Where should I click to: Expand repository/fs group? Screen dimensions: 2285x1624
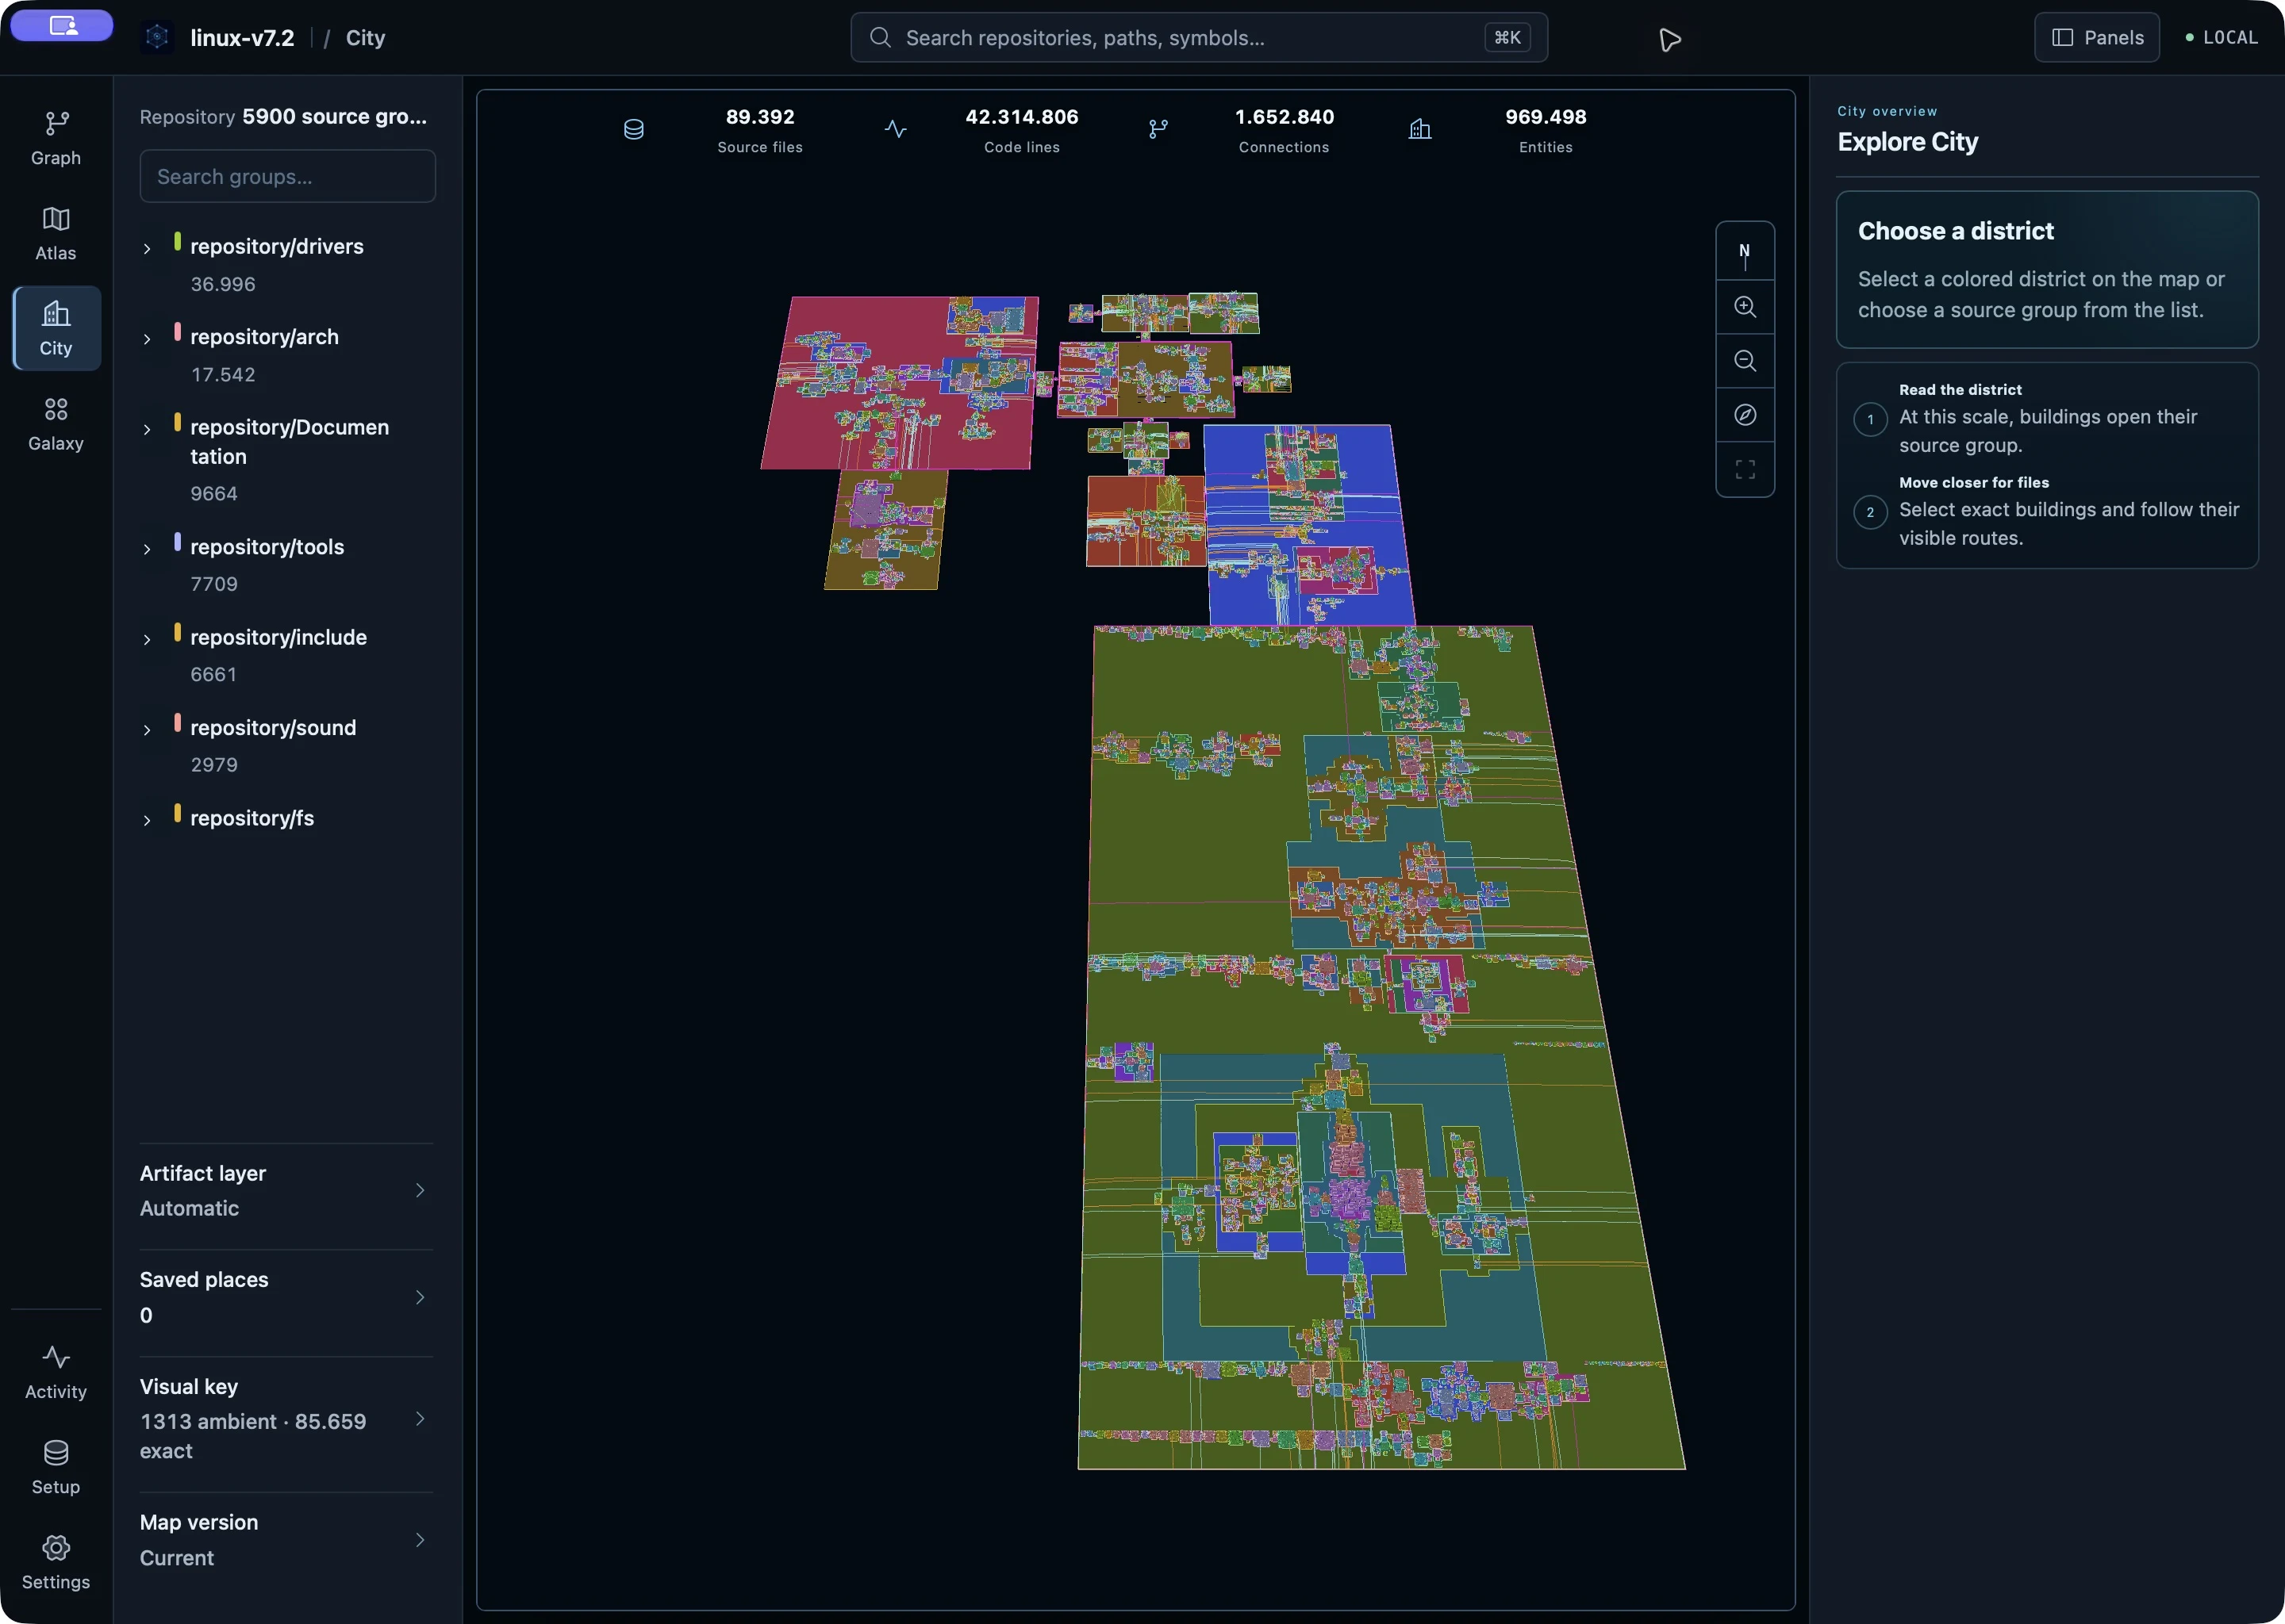[x=147, y=820]
